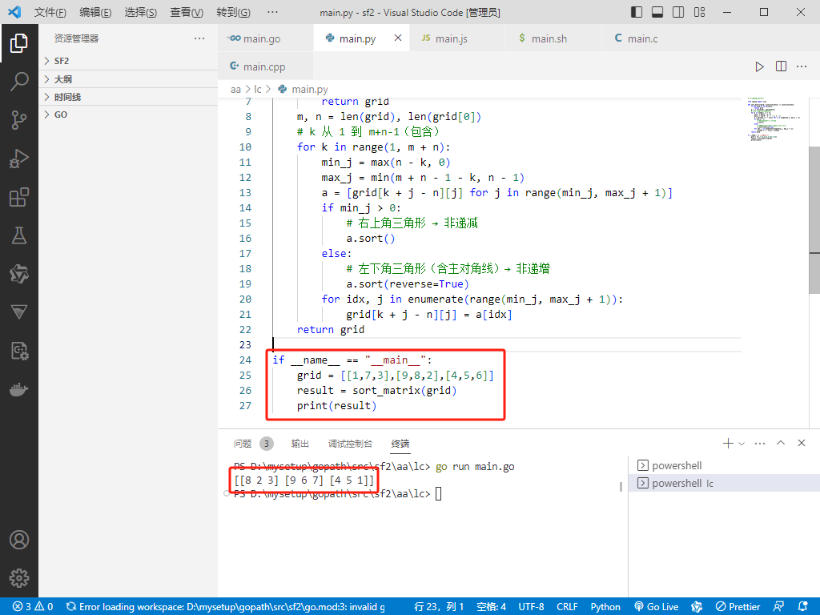Open the 问题 problems panel tab

pyautogui.click(x=253, y=444)
